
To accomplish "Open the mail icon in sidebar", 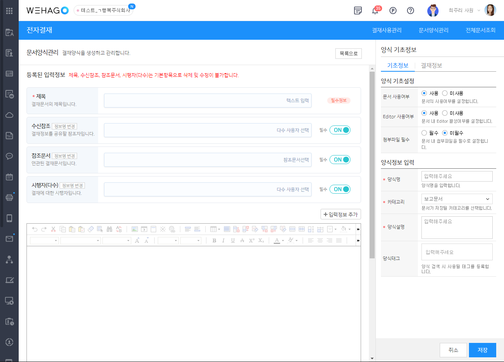I will (x=9, y=238).
